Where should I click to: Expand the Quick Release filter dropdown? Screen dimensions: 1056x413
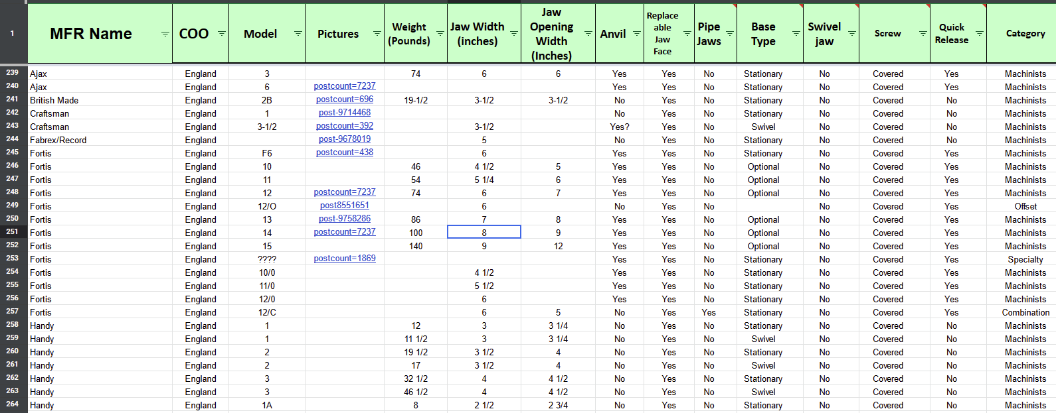(979, 34)
